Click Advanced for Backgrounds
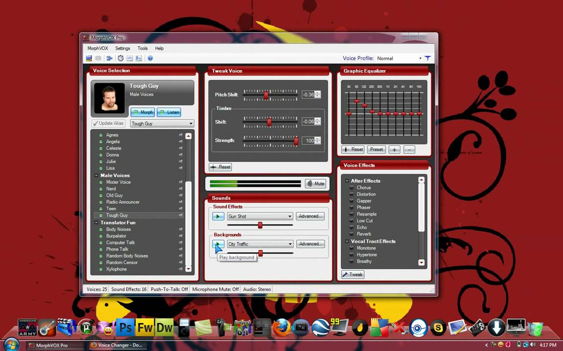The height and width of the screenshot is (351, 563). 310,244
